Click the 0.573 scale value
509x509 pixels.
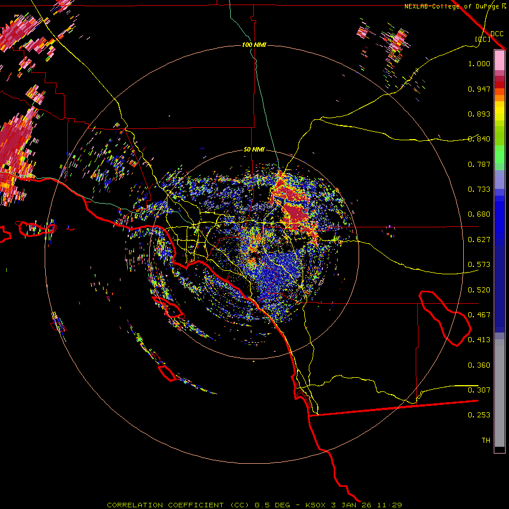[479, 265]
